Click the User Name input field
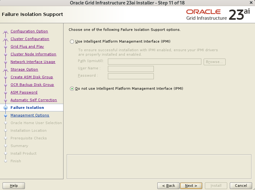The height and width of the screenshot is (190, 255). [x=131, y=69]
